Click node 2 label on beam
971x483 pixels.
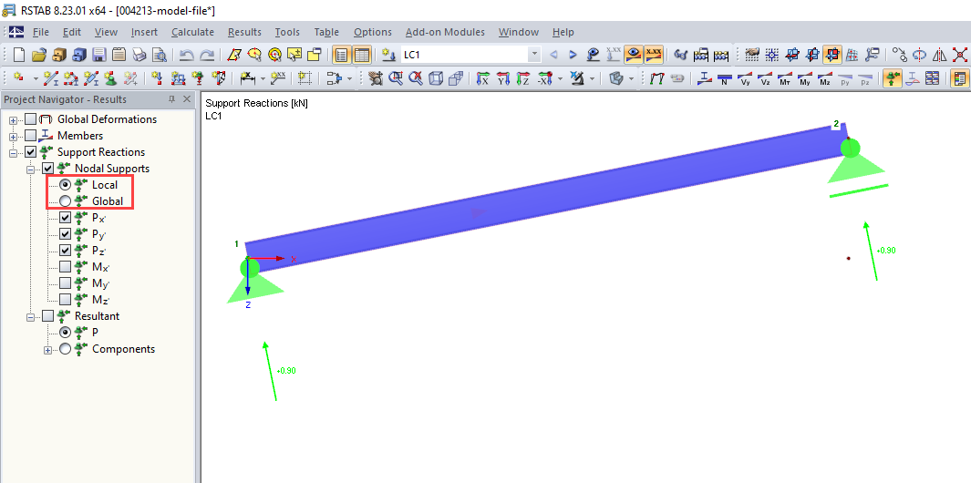(x=836, y=124)
